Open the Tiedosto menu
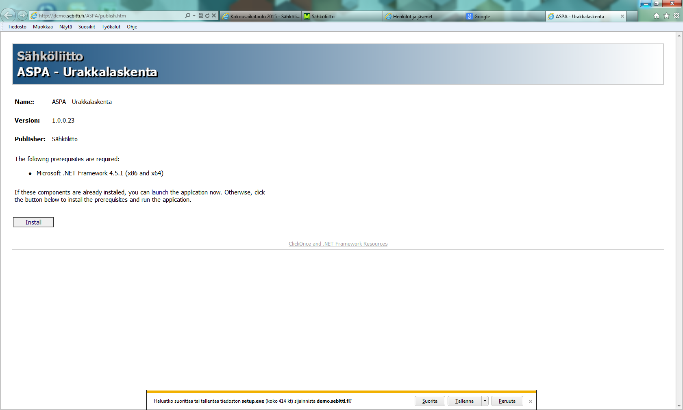683x410 pixels. pyautogui.click(x=17, y=27)
